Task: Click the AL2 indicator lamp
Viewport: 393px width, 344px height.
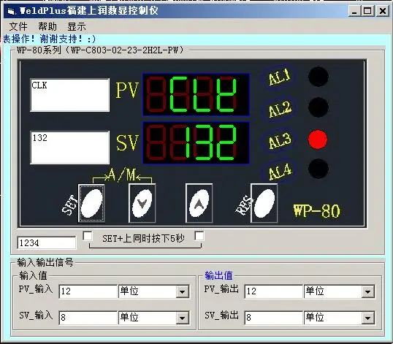Action: click(x=318, y=107)
